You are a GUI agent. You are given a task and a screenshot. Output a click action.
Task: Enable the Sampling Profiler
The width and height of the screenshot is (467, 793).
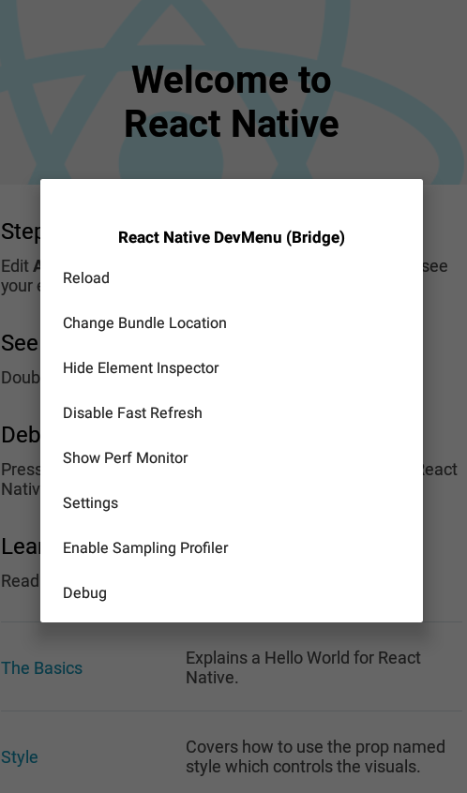pyautogui.click(x=232, y=548)
